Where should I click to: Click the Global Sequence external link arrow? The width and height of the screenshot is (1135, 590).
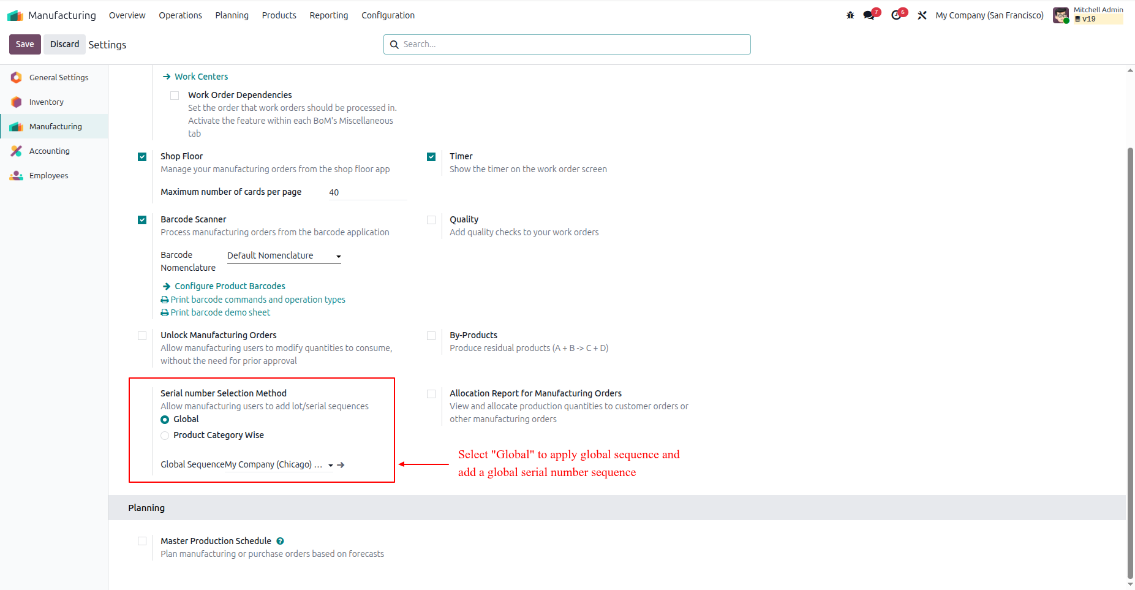[x=341, y=465]
